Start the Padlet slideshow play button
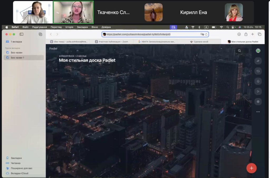Screen dimensions: 270x178 pos(258,91)
